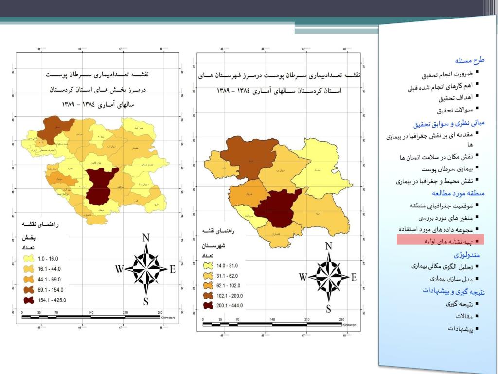Pick the 62.1 - 102.0 legend swatch
The width and height of the screenshot is (498, 374).
click(x=209, y=285)
